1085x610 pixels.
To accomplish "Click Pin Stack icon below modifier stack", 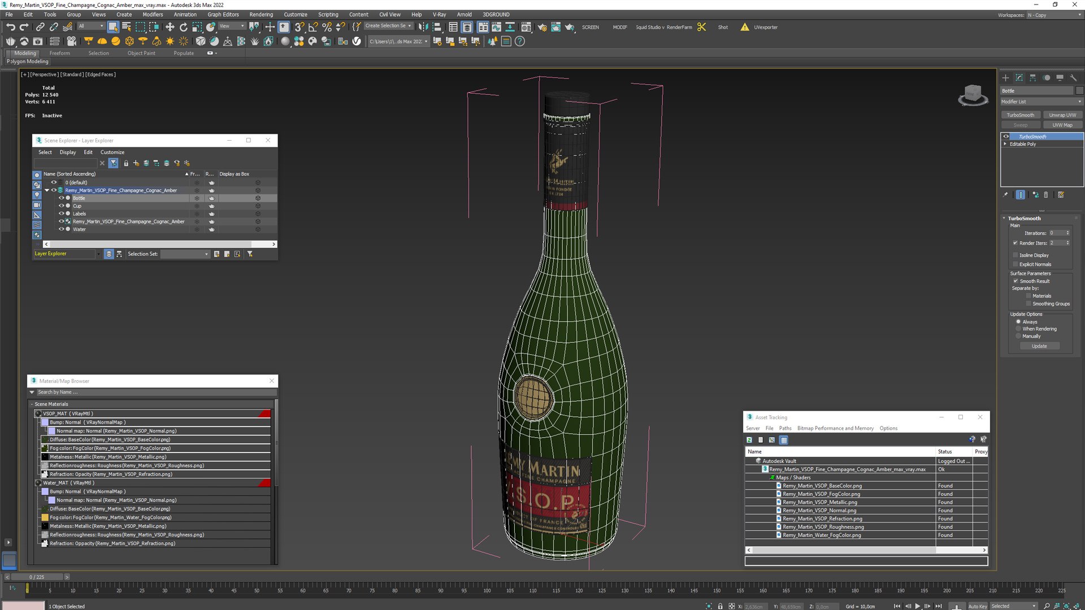I will pyautogui.click(x=1005, y=195).
